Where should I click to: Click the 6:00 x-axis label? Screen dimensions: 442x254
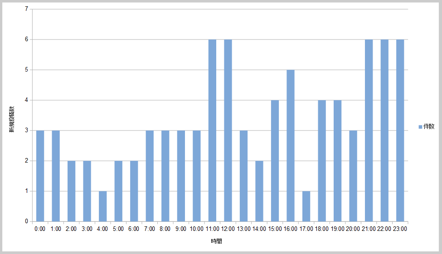[x=134, y=229]
